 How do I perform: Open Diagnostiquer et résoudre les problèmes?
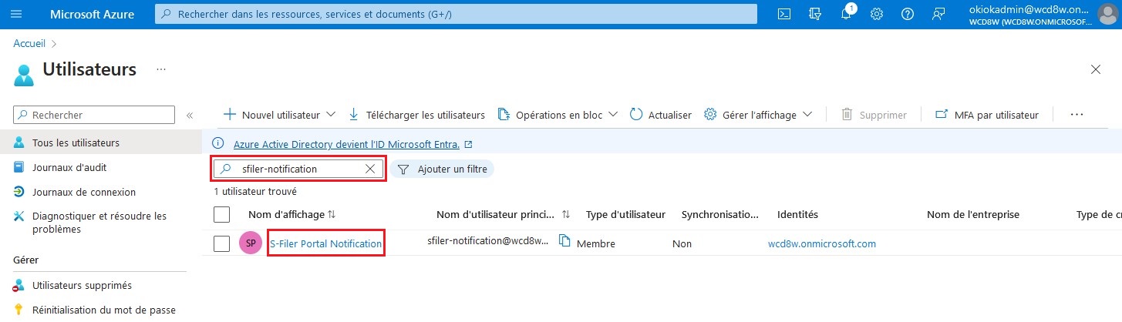[x=99, y=223]
